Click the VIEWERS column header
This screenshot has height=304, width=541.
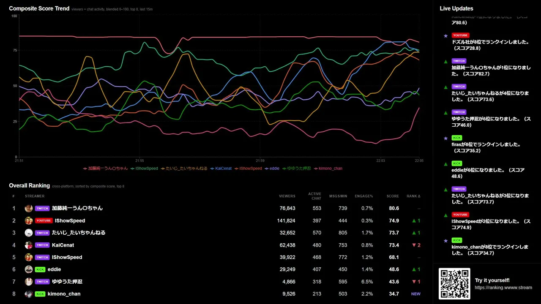pos(287,196)
